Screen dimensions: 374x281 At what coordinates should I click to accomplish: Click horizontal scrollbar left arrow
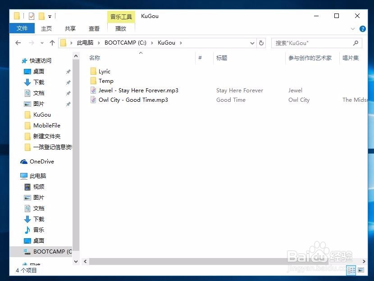[85, 262]
